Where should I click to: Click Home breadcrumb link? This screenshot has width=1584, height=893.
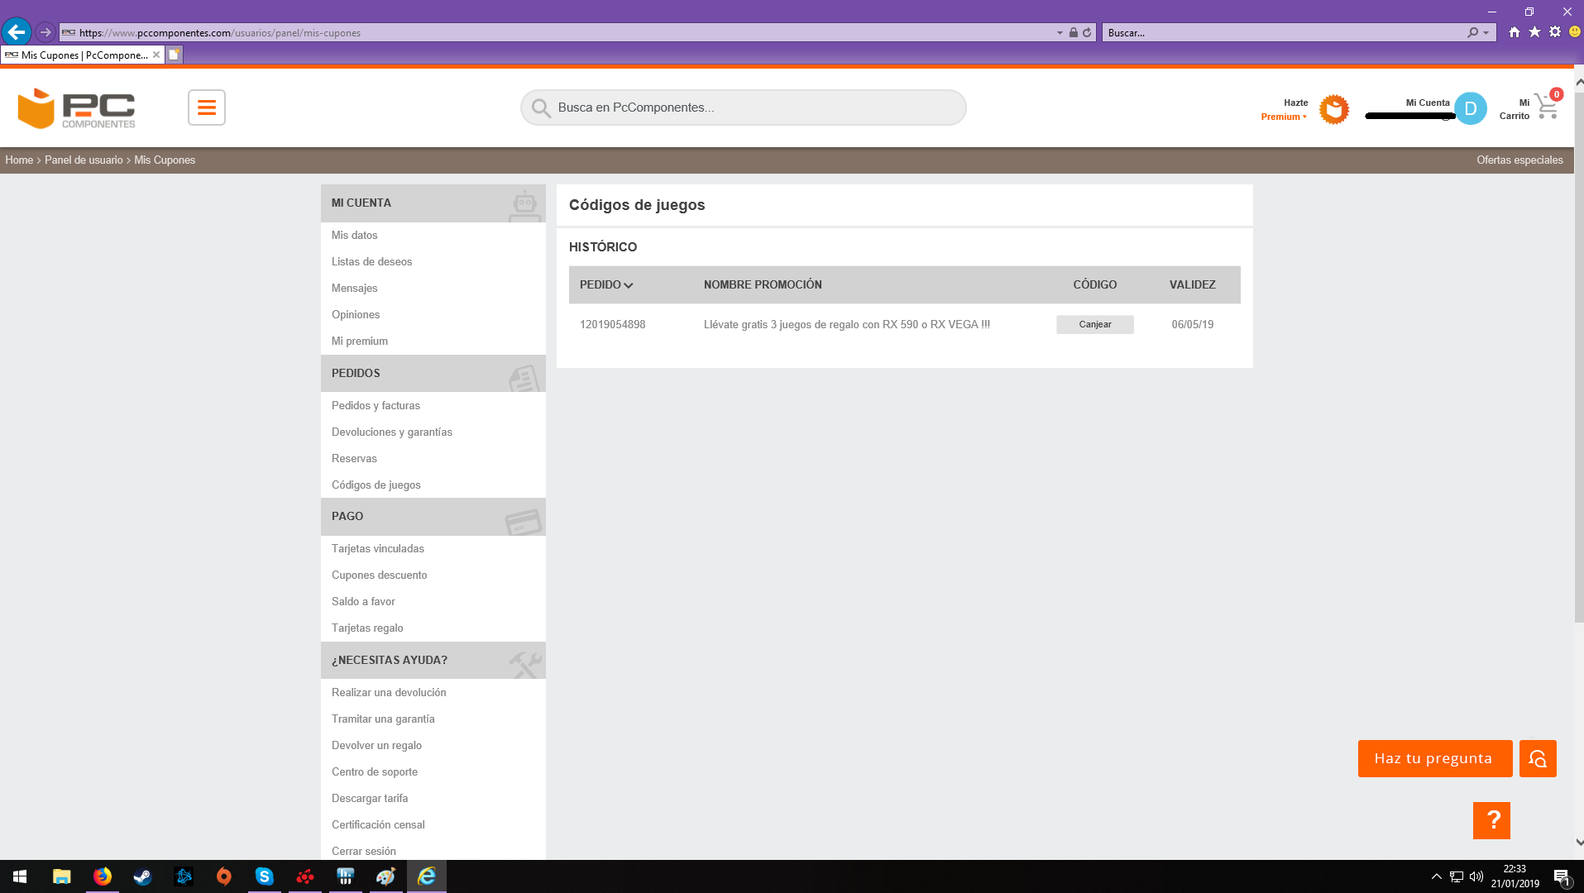[x=19, y=160]
